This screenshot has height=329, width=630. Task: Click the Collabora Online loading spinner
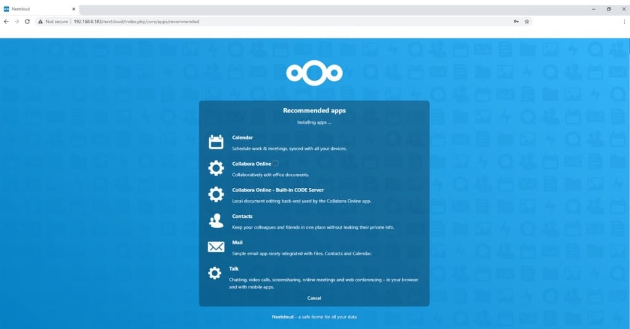[x=276, y=163]
